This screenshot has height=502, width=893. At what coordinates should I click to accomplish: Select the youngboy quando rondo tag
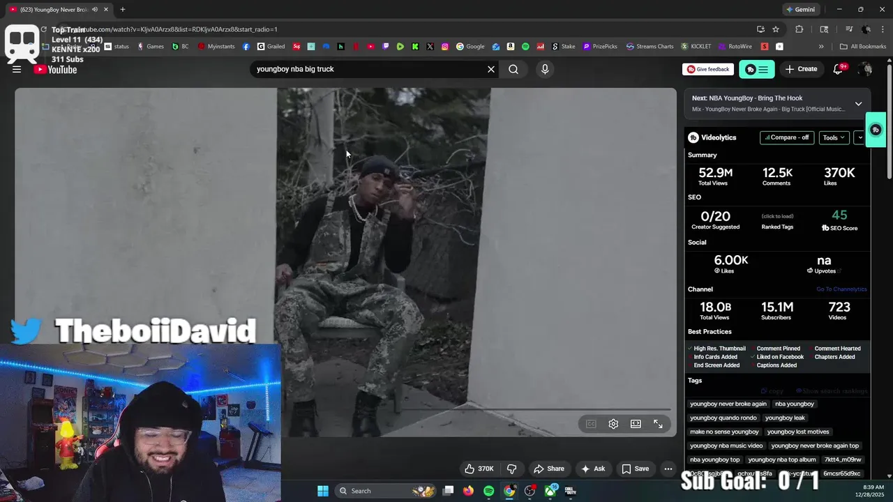[x=723, y=418]
